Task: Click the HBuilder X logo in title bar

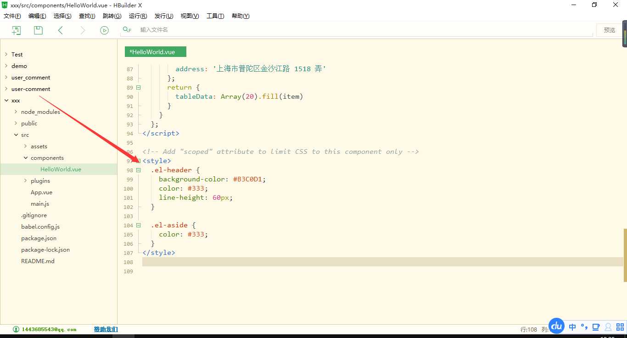Action: (x=5, y=5)
